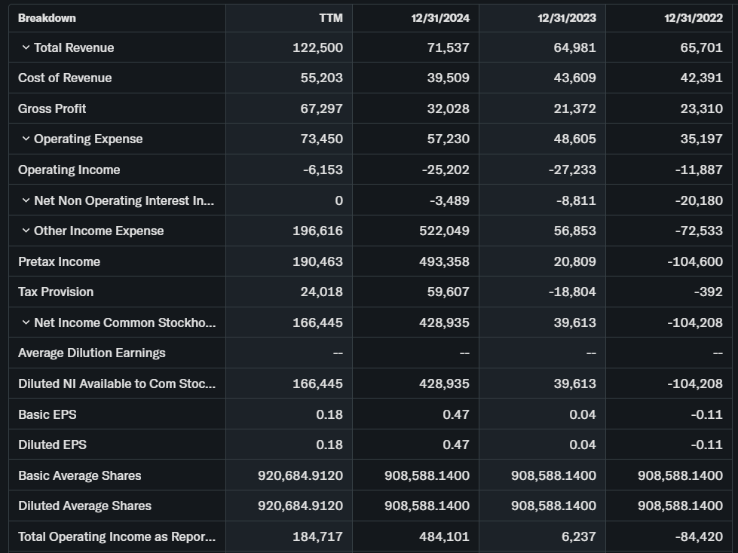738x553 pixels.
Task: Select the Operating Income row label
Action: (69, 170)
